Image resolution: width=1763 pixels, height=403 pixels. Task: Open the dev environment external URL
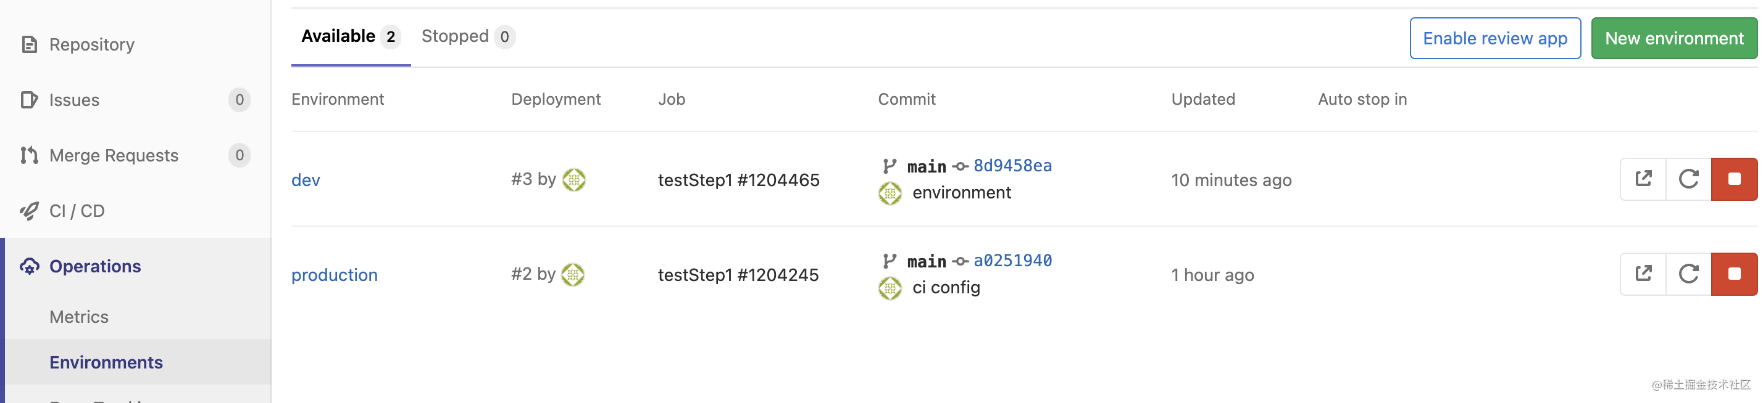click(x=1642, y=179)
